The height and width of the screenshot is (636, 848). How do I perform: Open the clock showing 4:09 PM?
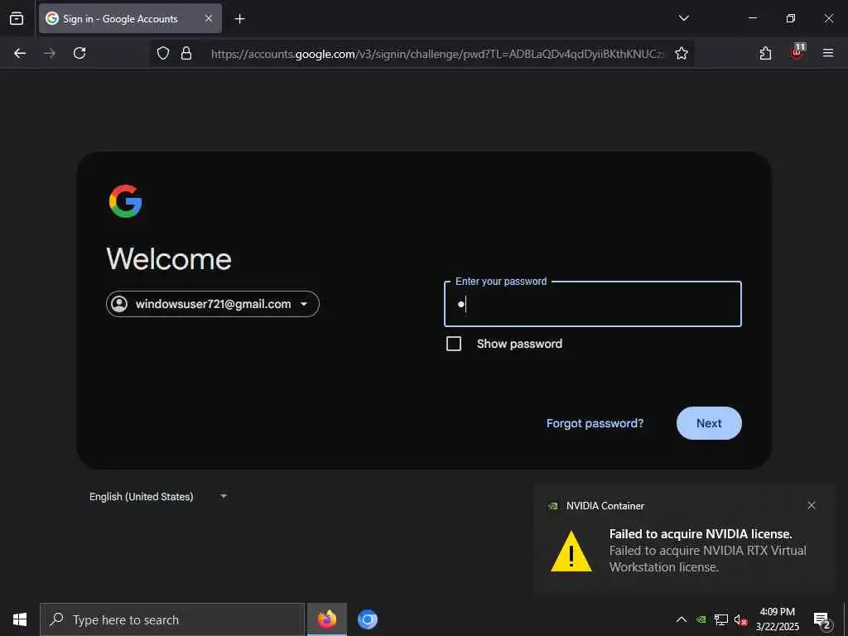777,619
